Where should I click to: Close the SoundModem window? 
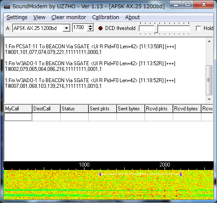(x=204, y=5)
